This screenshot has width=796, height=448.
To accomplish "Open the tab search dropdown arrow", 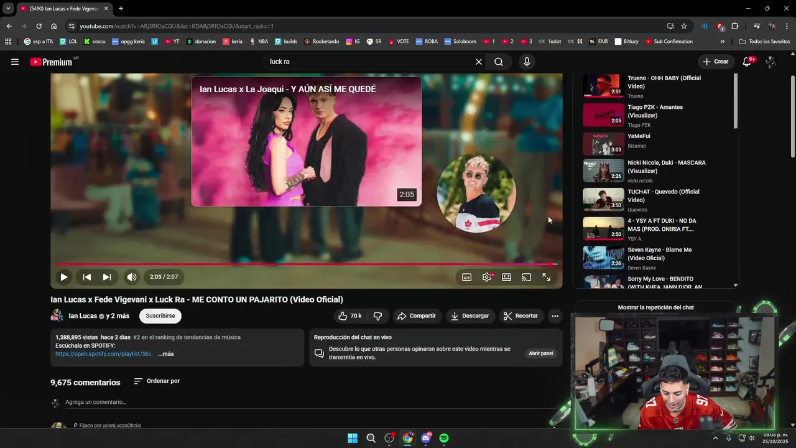I will point(8,8).
